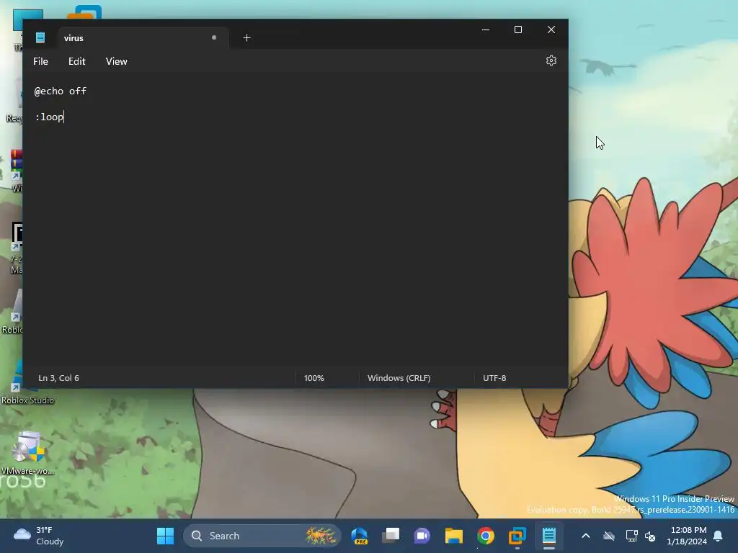Open the View menu
Viewport: 738px width, 553px height.
(x=116, y=62)
